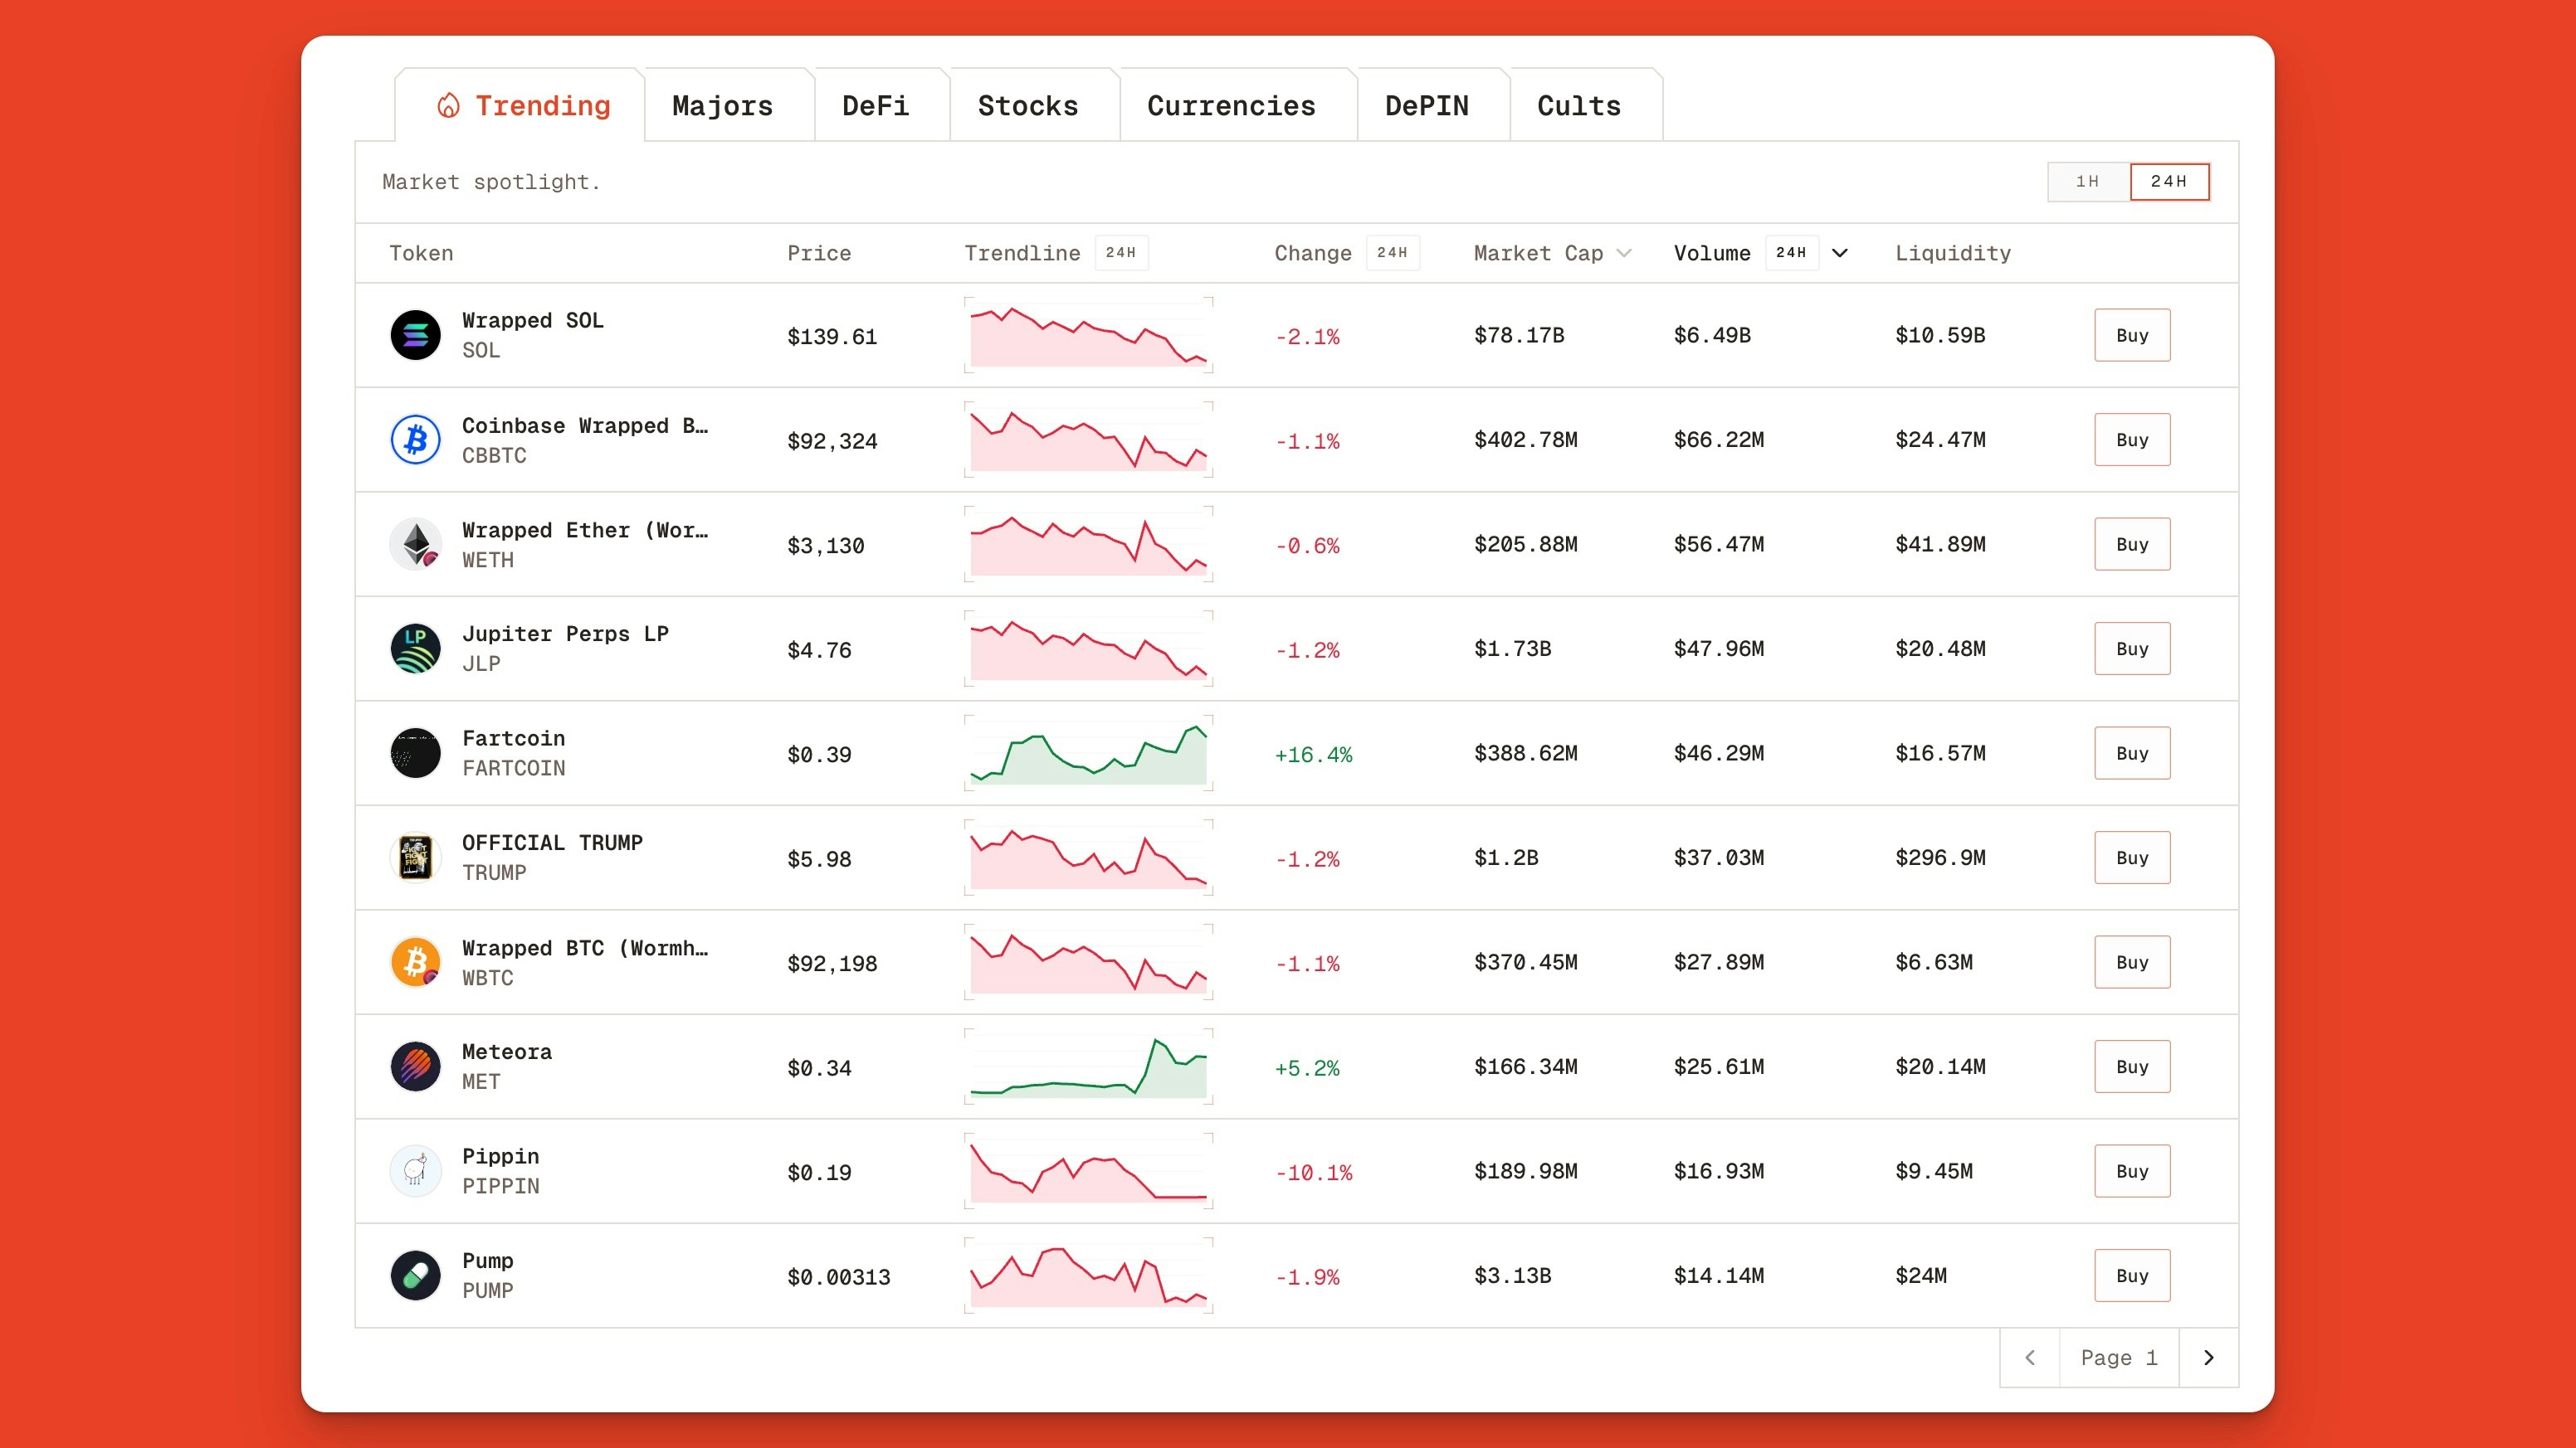Click the Pump pill icon
This screenshot has width=2576, height=1448.
(415, 1276)
